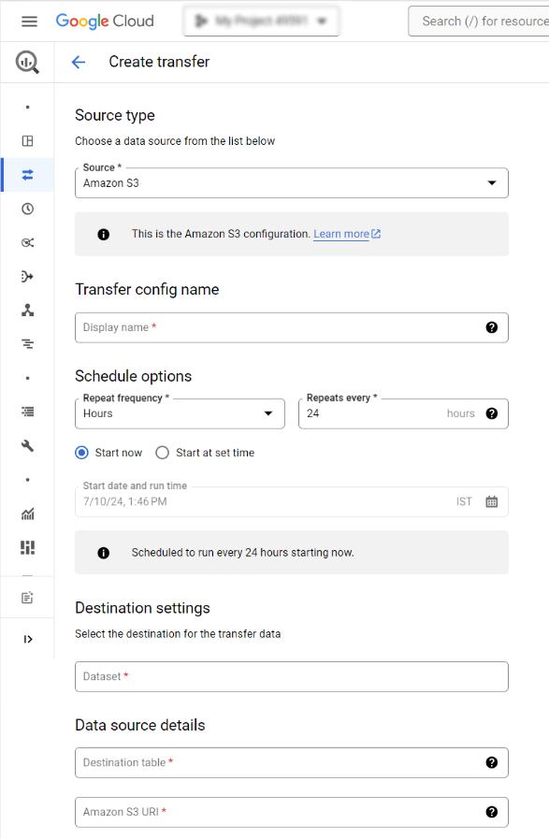The width and height of the screenshot is (549, 839).
Task: Click the IST timezone label
Action: 464,501
